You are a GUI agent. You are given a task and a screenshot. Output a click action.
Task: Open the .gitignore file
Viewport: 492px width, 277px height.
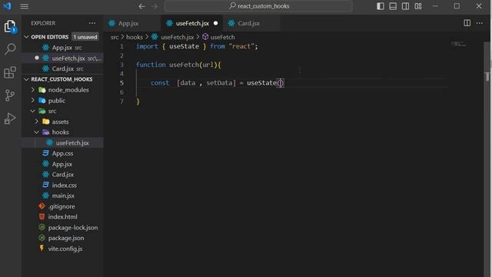(x=62, y=206)
